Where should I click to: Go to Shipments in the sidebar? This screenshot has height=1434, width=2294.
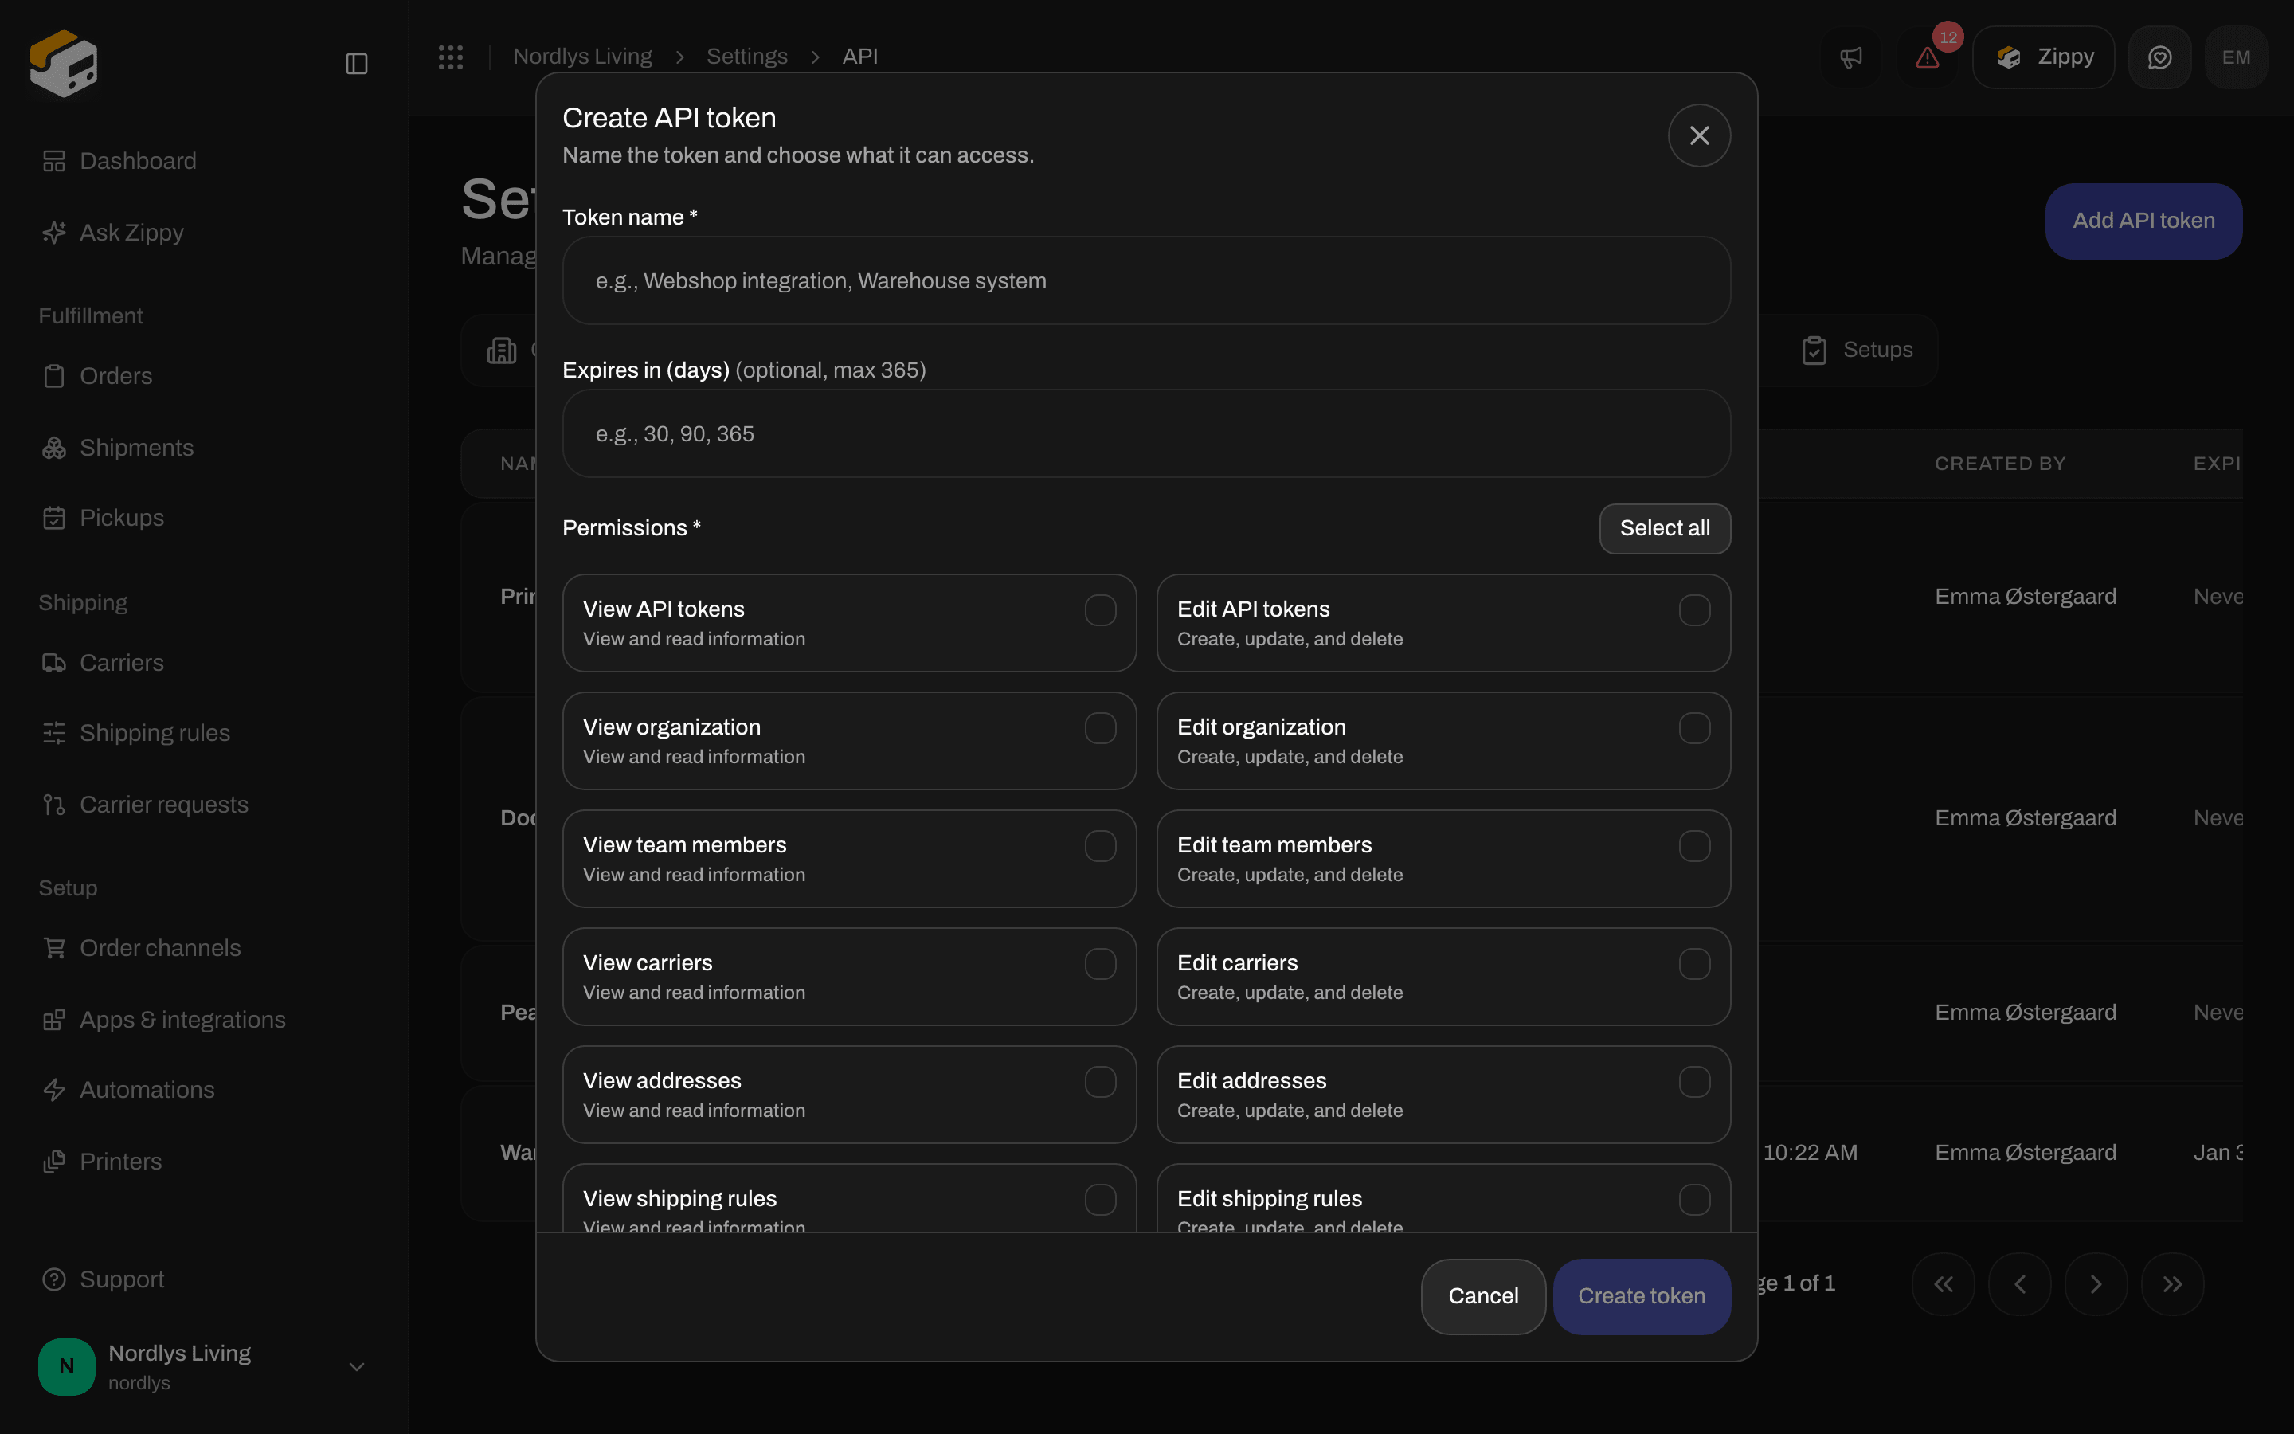[x=204, y=448]
